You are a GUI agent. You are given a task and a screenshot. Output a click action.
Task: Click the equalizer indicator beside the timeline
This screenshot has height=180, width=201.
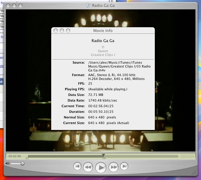188,156
